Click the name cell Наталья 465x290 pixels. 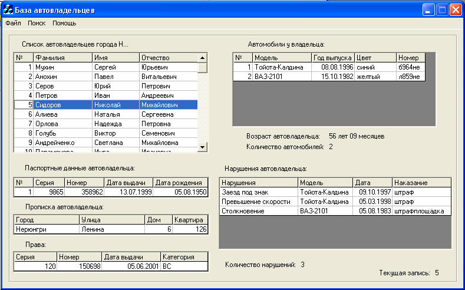[116, 114]
